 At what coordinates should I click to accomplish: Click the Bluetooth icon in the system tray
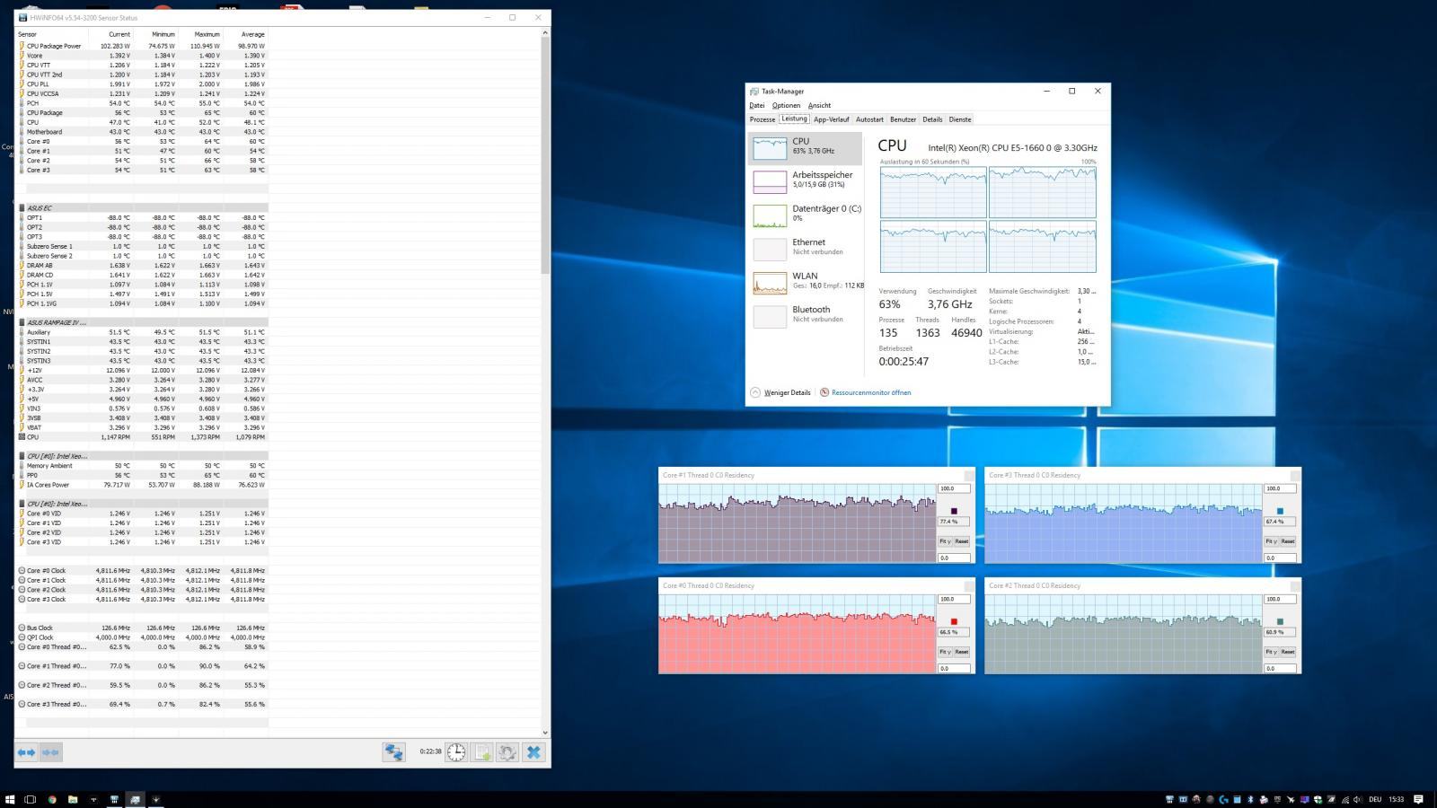click(x=1249, y=799)
